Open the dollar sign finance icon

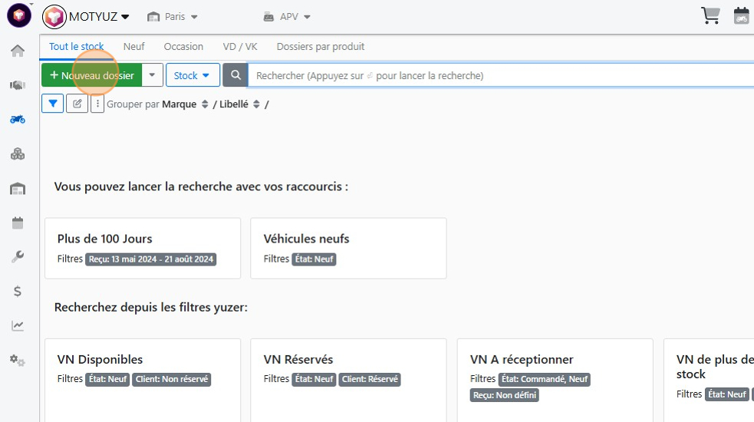pos(18,291)
